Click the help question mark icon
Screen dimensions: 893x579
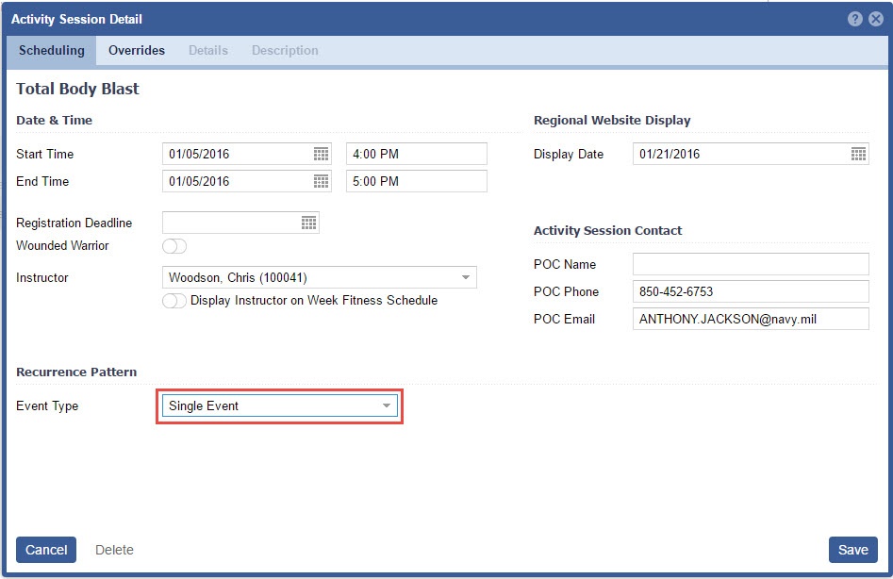coord(855,19)
